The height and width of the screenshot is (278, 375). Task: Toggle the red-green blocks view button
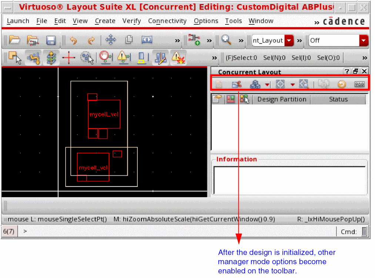click(231, 99)
